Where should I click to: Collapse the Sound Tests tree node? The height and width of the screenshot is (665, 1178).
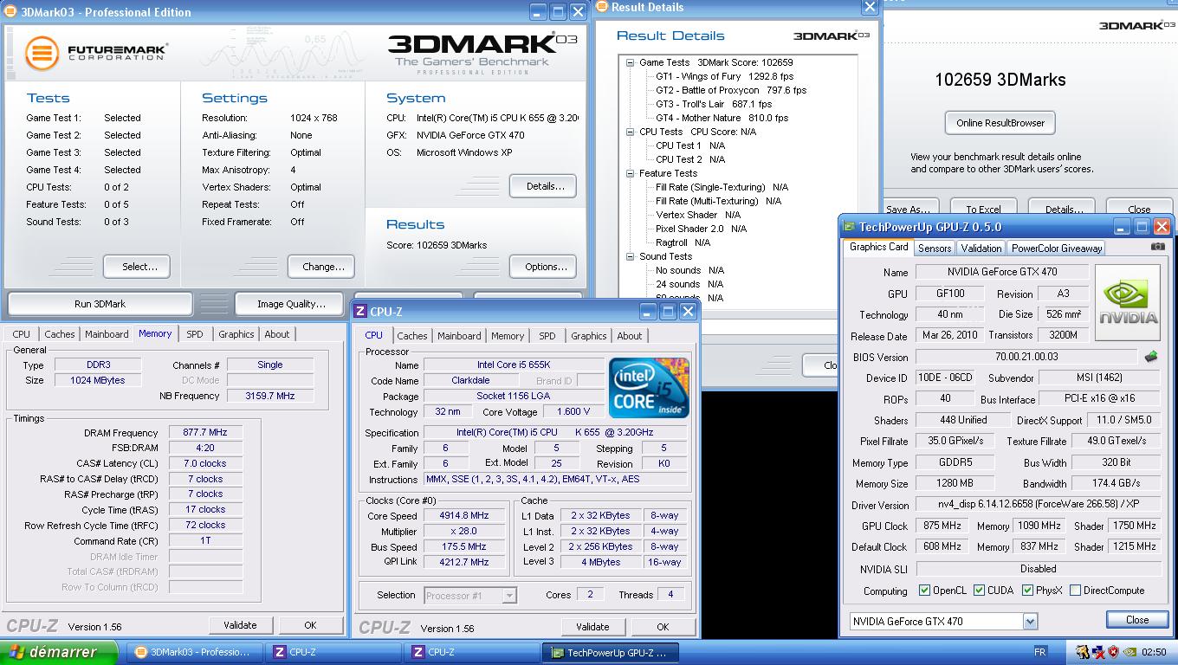click(631, 256)
